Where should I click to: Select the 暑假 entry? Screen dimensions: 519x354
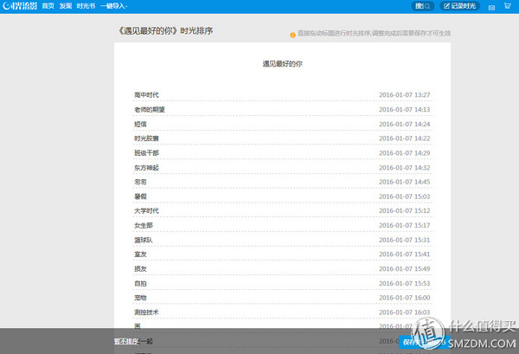pyautogui.click(x=140, y=196)
